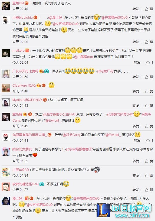
Task: Open mention @电竞厂花 in comment
Action: point(105,71)
